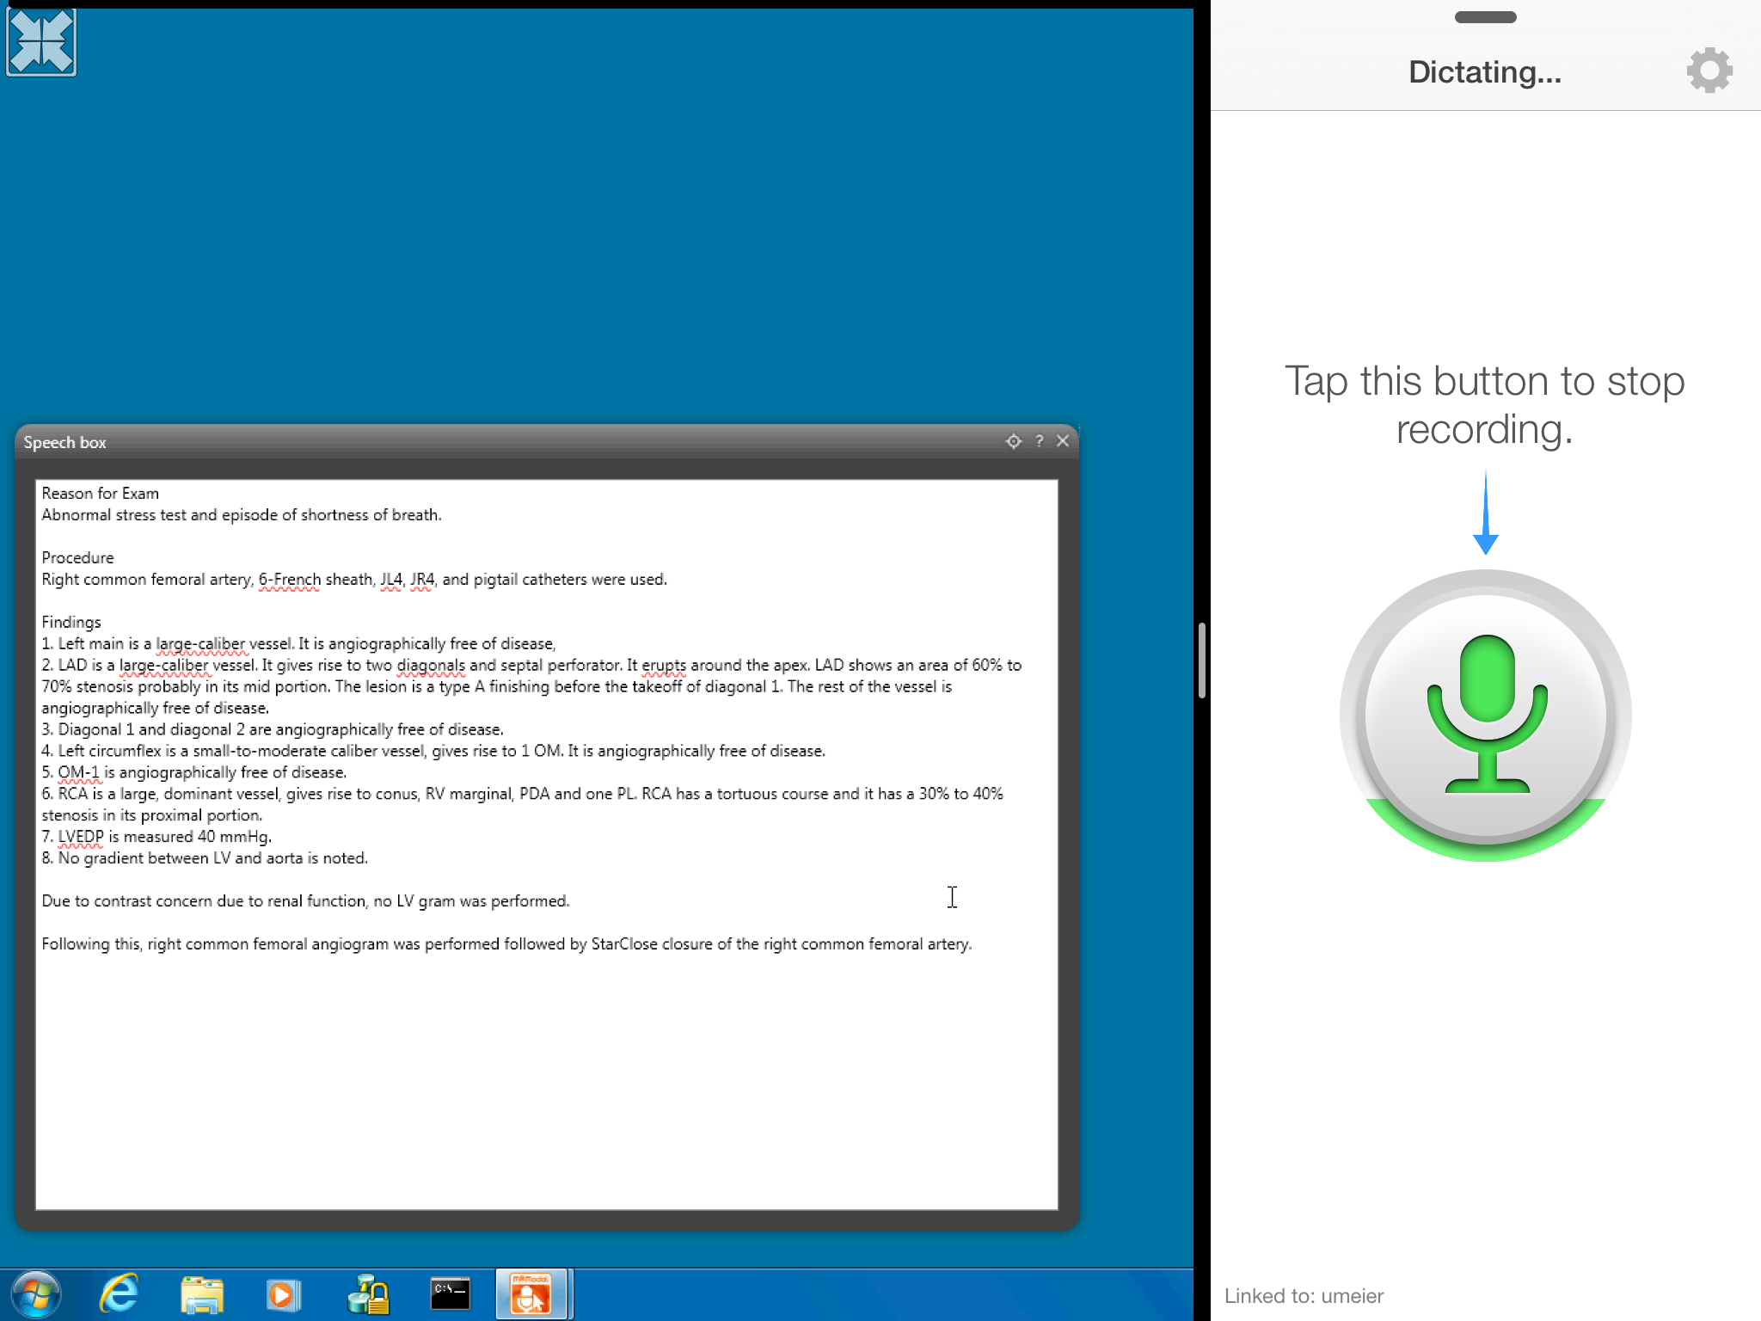Open the network lock utility on taskbar

tap(368, 1294)
